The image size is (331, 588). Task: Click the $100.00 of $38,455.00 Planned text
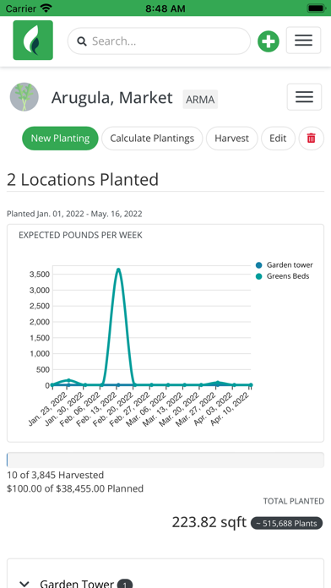[75, 488]
